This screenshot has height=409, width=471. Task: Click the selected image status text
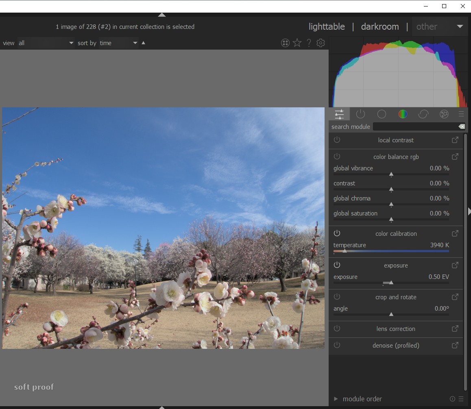125,27
